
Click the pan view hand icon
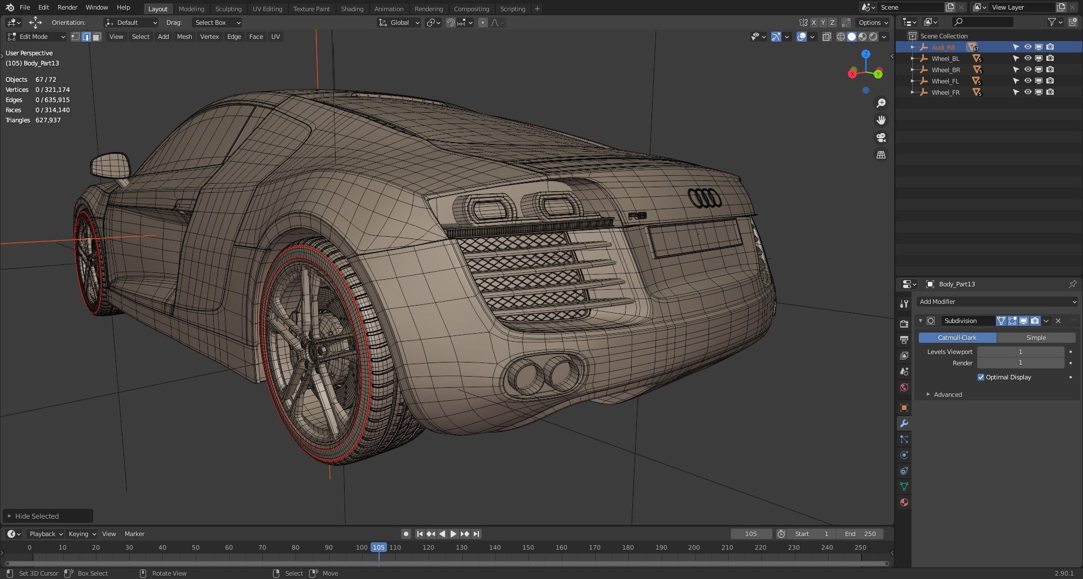point(881,120)
